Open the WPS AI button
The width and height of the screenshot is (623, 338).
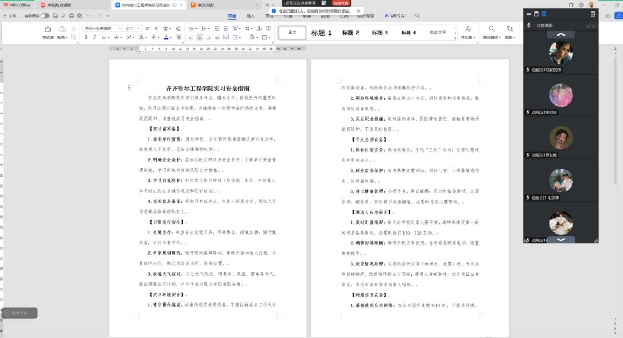pyautogui.click(x=395, y=16)
